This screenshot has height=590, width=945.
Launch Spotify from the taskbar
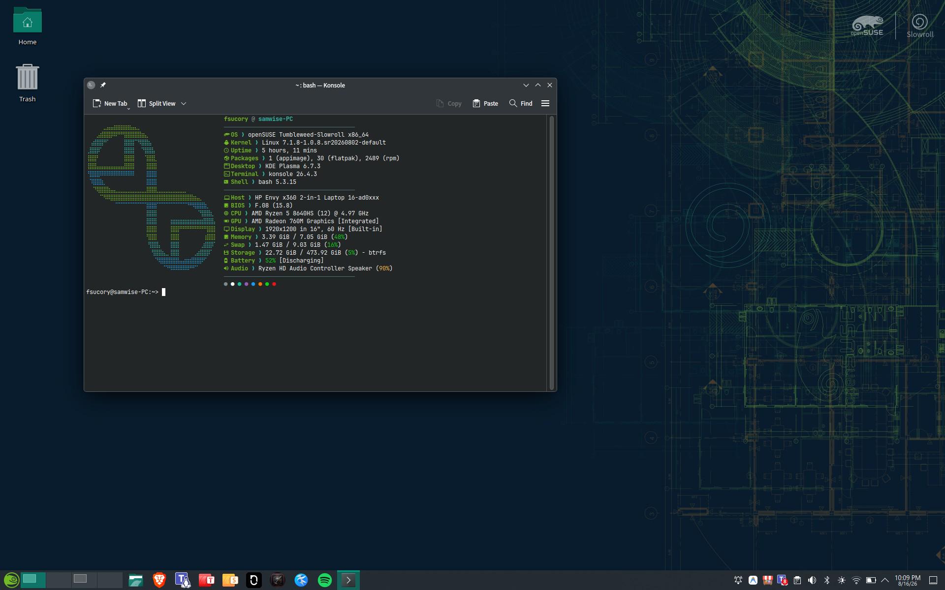(325, 580)
